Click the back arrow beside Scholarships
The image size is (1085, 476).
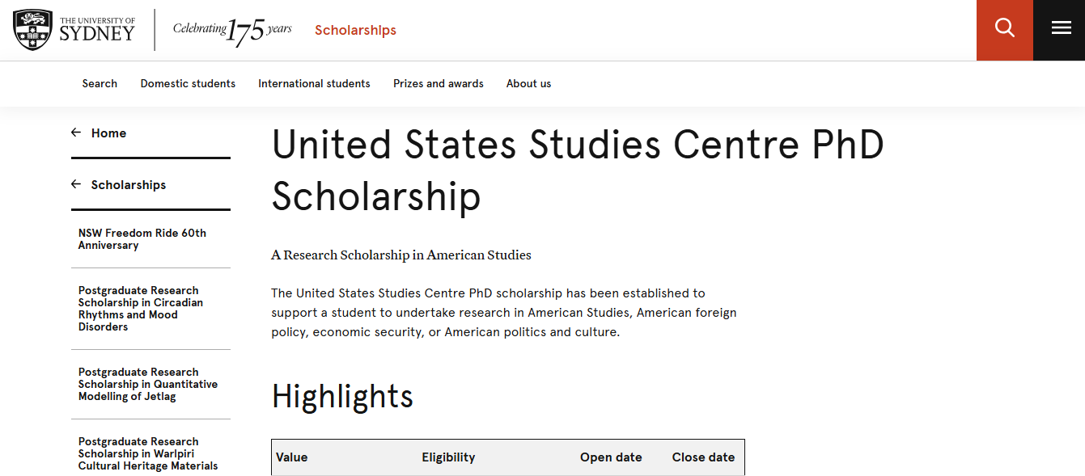point(76,184)
